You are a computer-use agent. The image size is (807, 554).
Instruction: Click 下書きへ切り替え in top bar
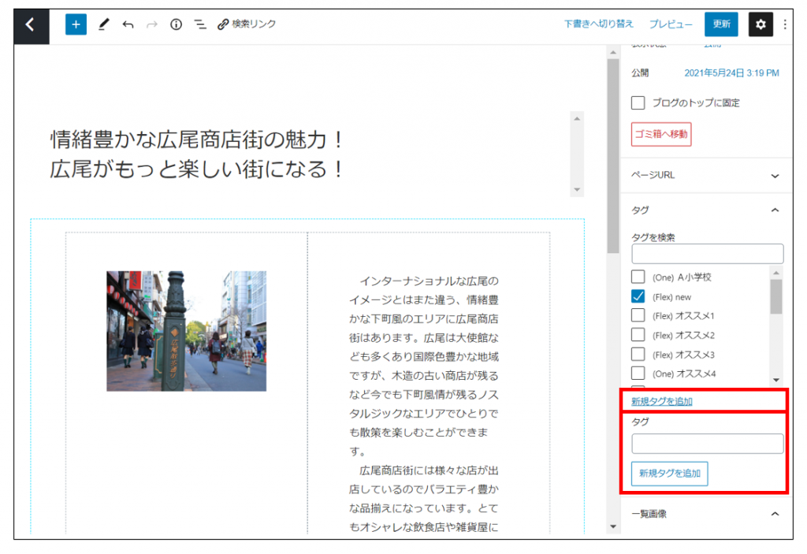pyautogui.click(x=598, y=24)
